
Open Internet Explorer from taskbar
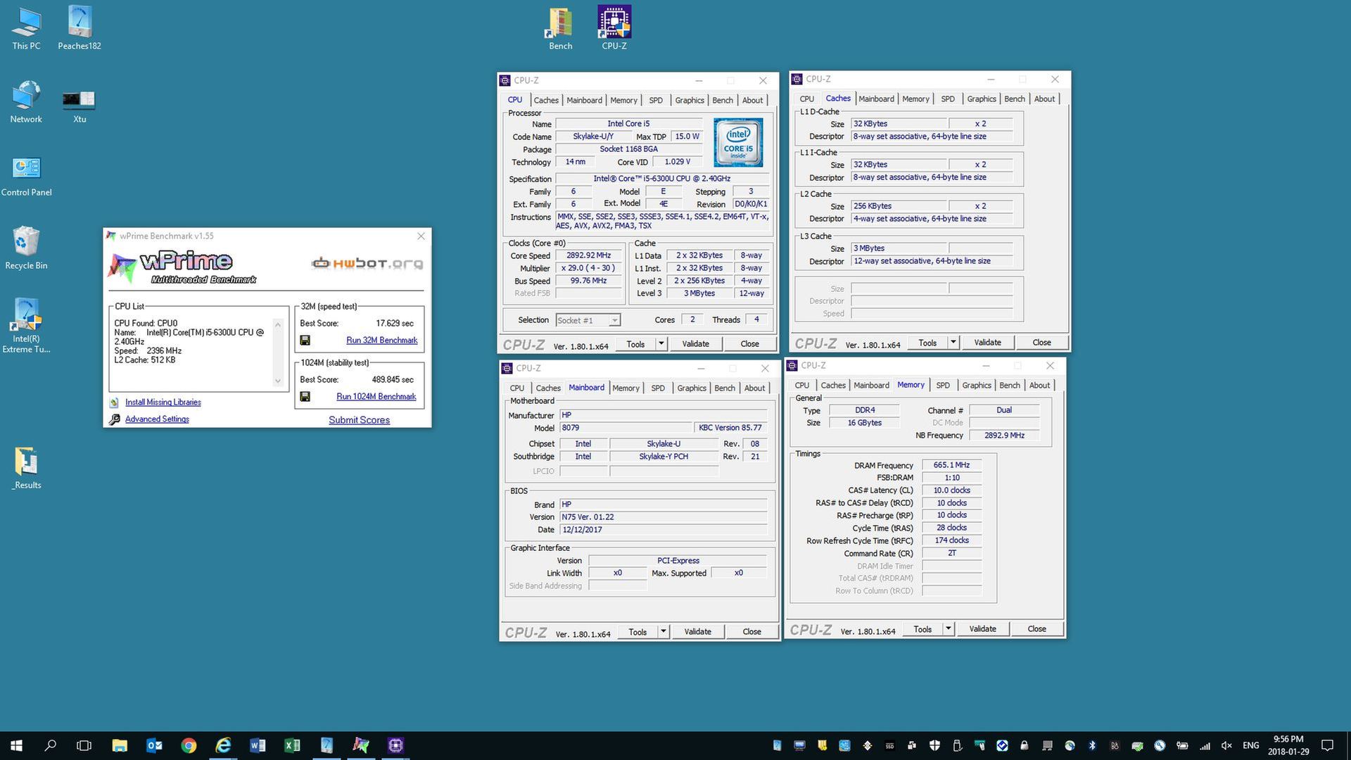click(x=223, y=745)
